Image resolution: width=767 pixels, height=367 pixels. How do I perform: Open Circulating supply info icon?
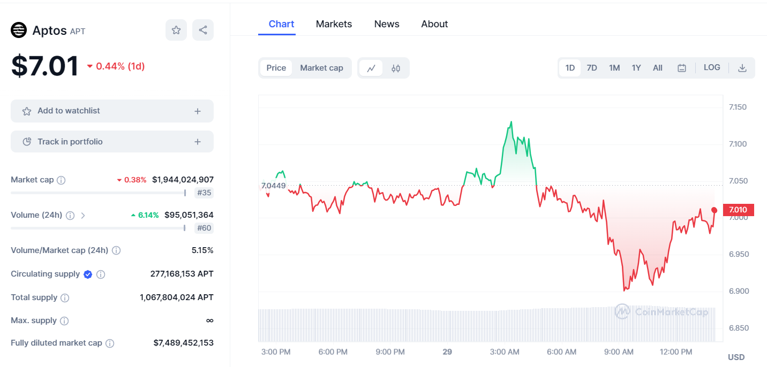click(x=101, y=274)
